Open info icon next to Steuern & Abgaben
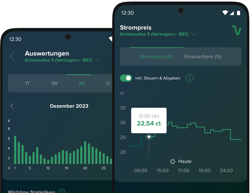The height and width of the screenshot is (193, 251). pos(190,78)
